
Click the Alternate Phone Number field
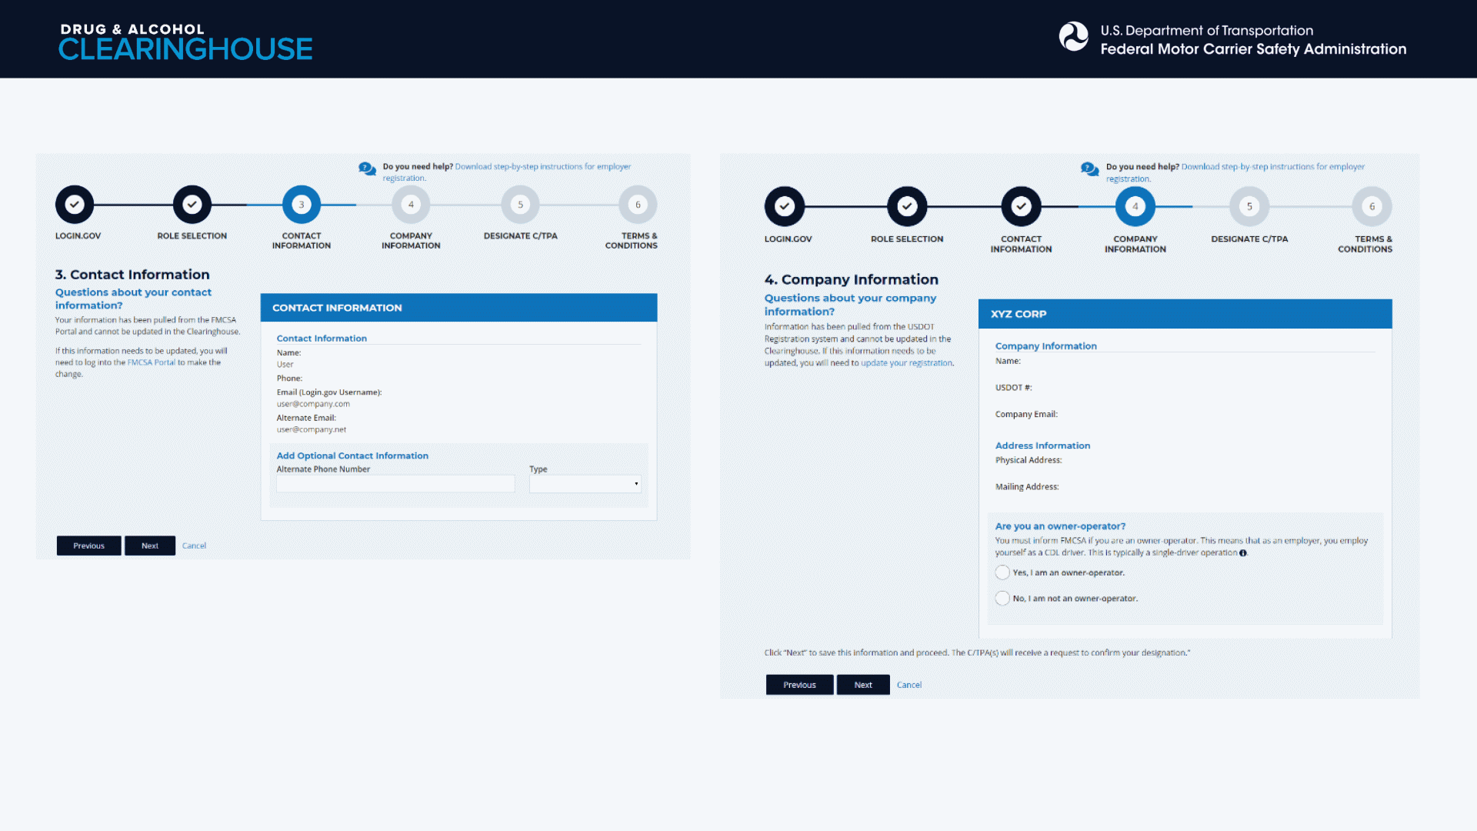395,484
